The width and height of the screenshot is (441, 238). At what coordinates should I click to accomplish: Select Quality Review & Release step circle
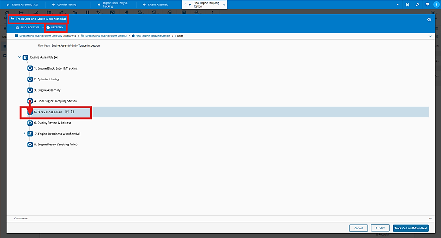30,123
